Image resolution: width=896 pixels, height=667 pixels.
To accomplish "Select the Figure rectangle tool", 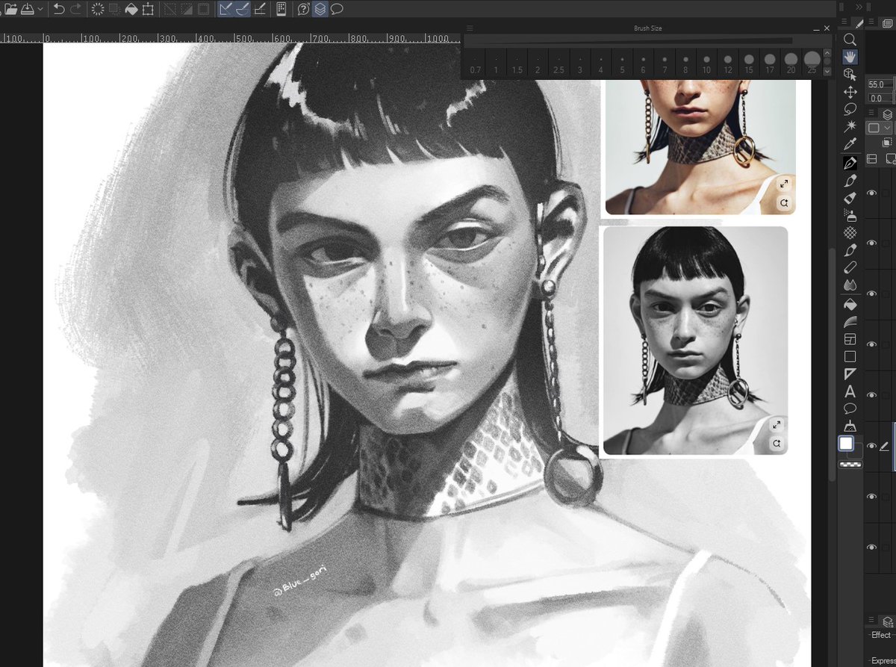I will (x=850, y=357).
